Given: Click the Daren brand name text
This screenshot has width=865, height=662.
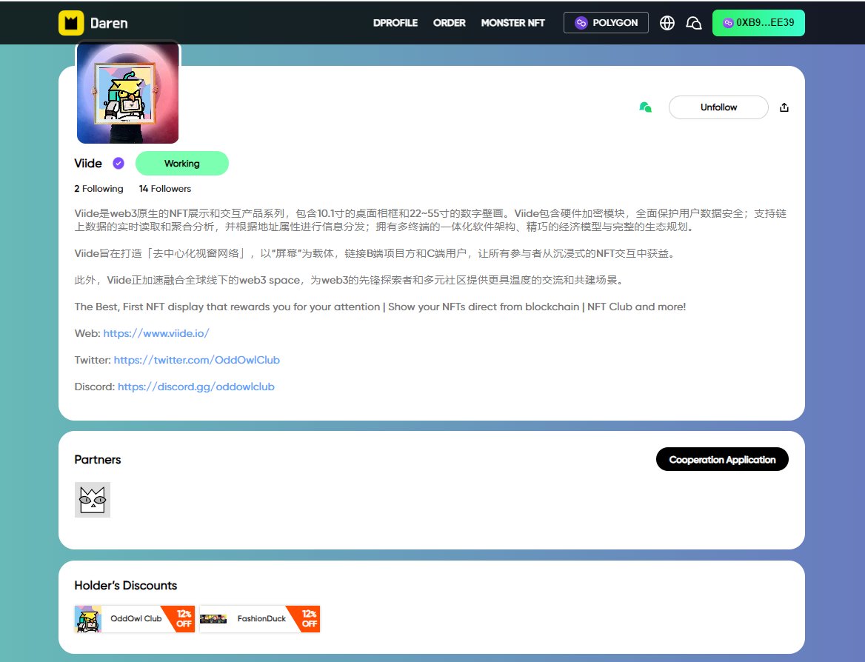Looking at the screenshot, I should (x=109, y=23).
